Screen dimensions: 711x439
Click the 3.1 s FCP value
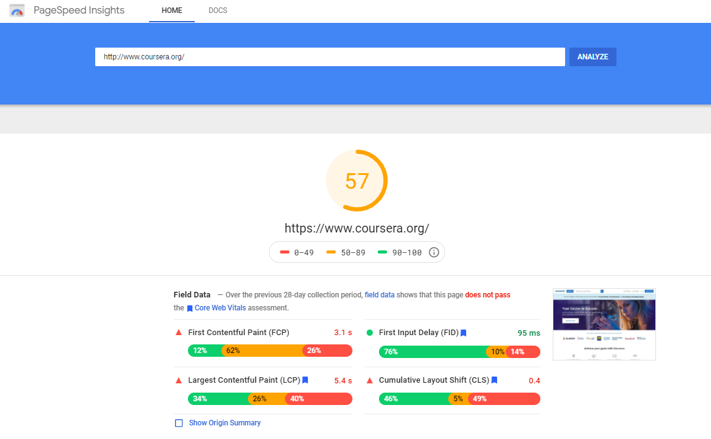(x=343, y=333)
